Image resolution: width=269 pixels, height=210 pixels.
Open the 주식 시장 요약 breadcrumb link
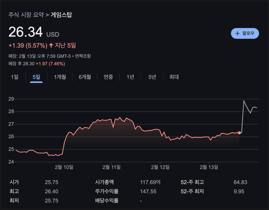tap(26, 15)
